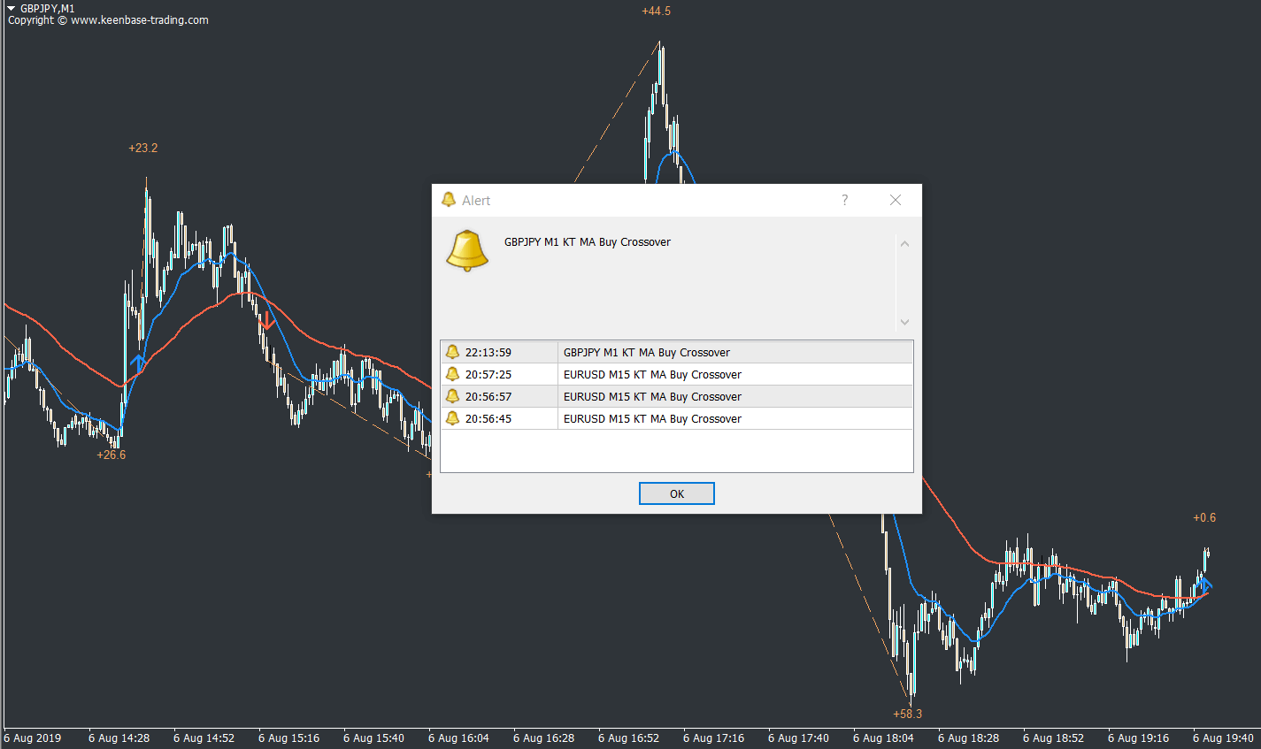Click the OK button in the Alert dialog
1261x749 pixels.
pyautogui.click(x=676, y=493)
